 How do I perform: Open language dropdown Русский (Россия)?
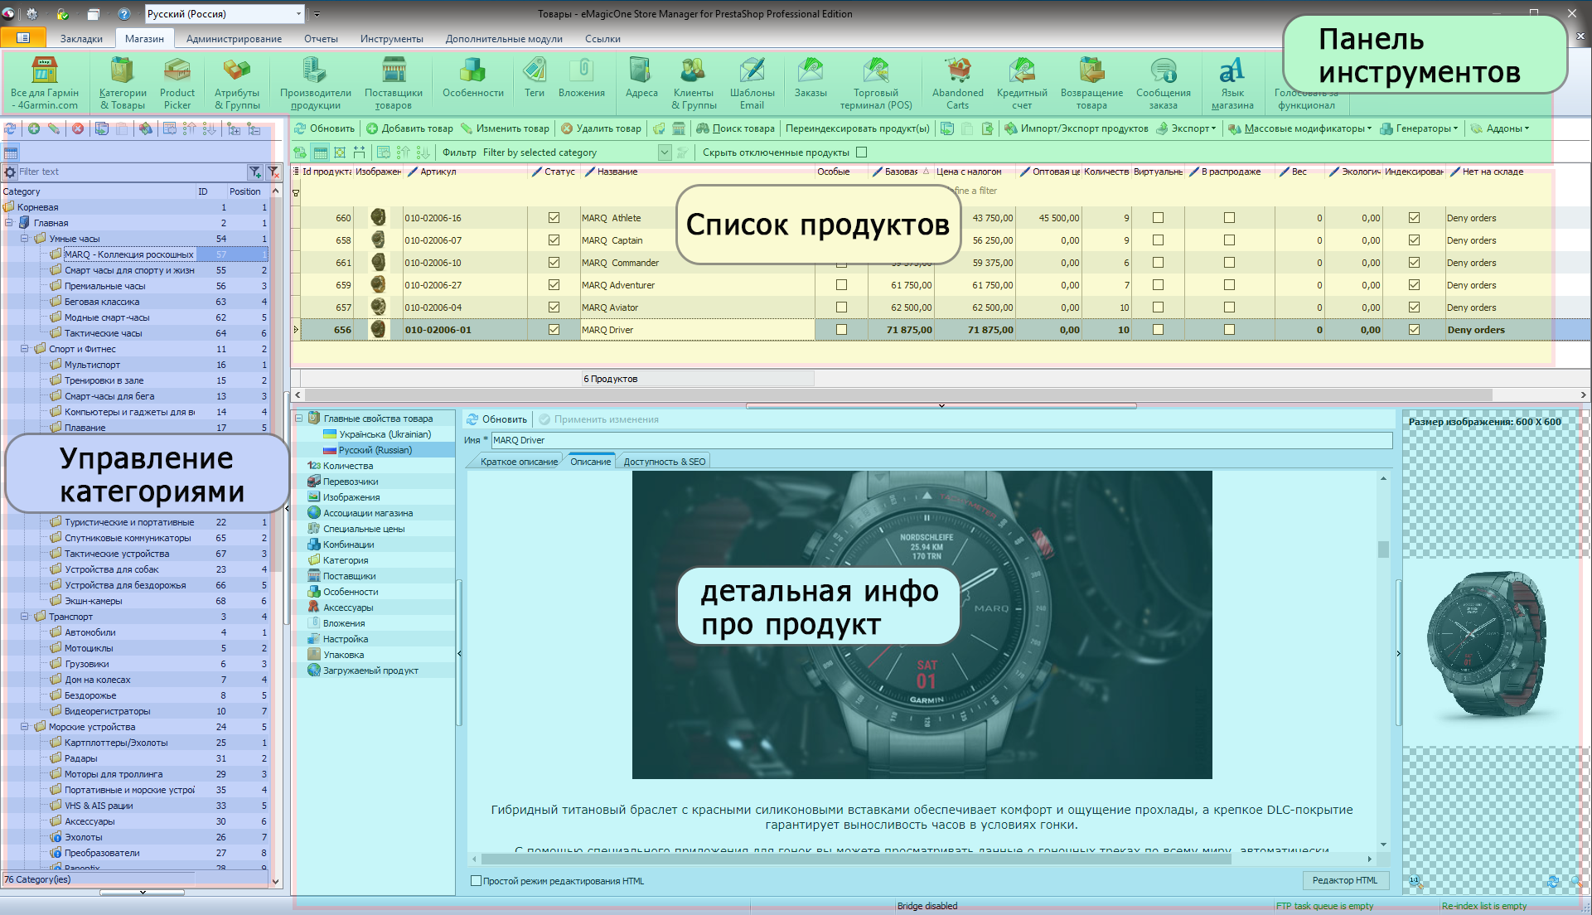coord(225,14)
